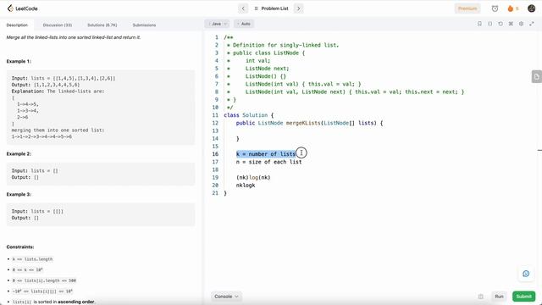Click the 'ascending order' constraint line

53,302
